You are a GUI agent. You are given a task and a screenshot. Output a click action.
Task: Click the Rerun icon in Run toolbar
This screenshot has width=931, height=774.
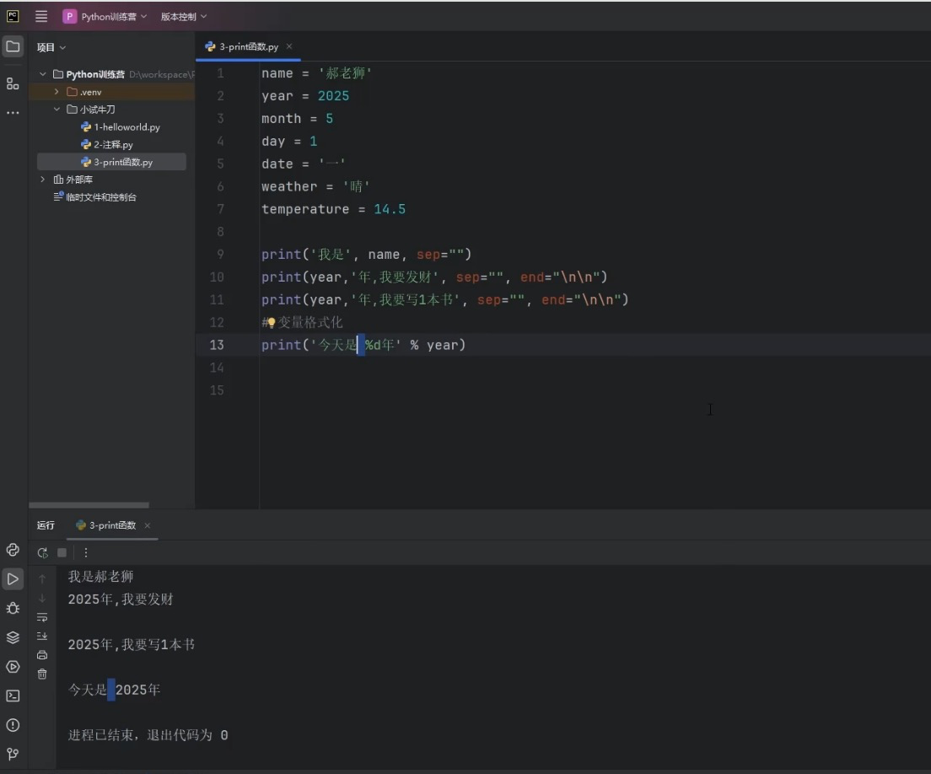[x=43, y=553]
